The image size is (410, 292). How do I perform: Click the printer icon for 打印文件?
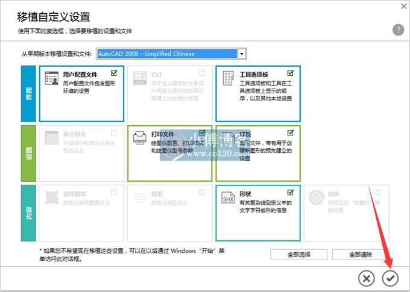pyautogui.click(x=140, y=138)
